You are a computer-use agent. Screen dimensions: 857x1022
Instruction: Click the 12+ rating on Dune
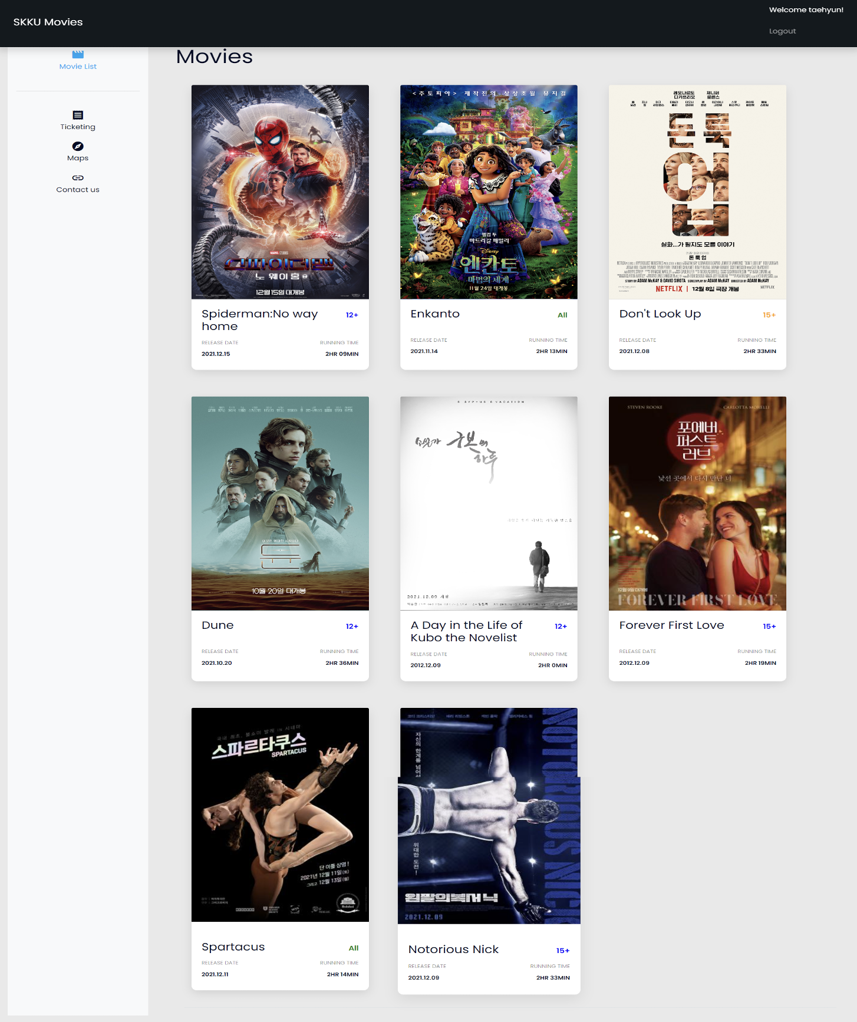352,627
